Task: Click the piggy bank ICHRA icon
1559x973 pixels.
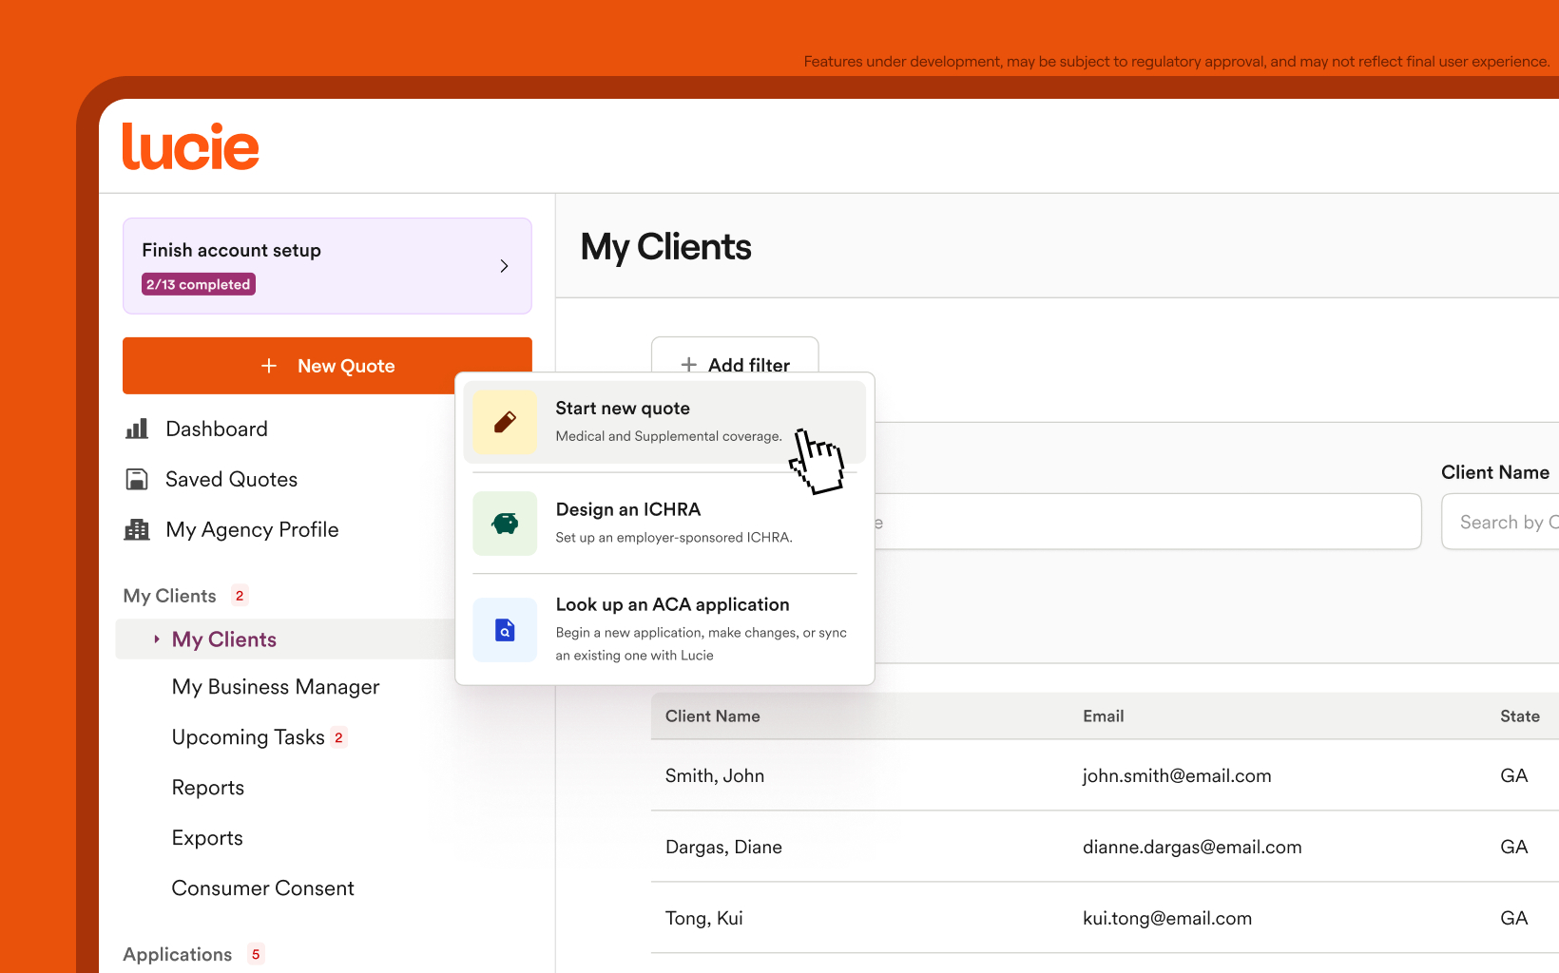Action: [x=505, y=524]
